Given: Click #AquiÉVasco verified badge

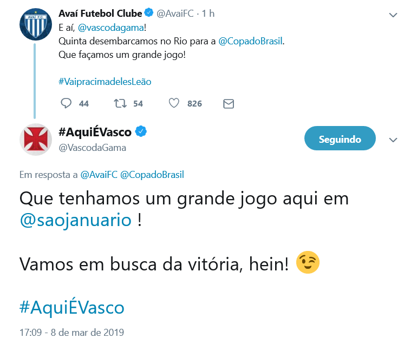Looking at the screenshot, I should tap(141, 131).
